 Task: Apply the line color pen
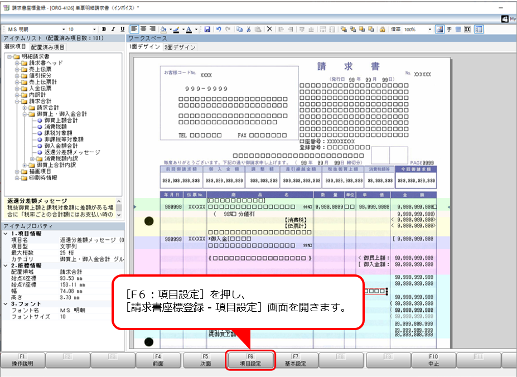[x=176, y=30]
